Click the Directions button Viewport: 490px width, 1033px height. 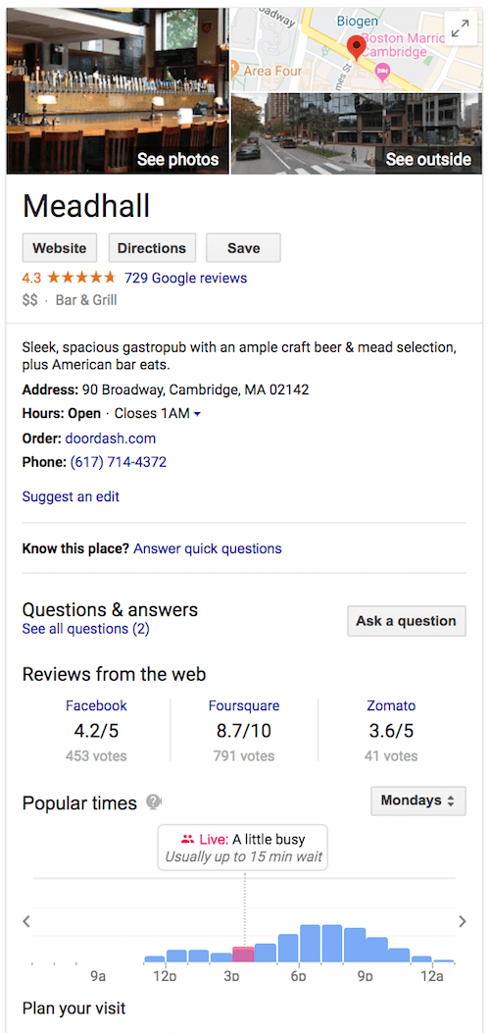coord(152,248)
